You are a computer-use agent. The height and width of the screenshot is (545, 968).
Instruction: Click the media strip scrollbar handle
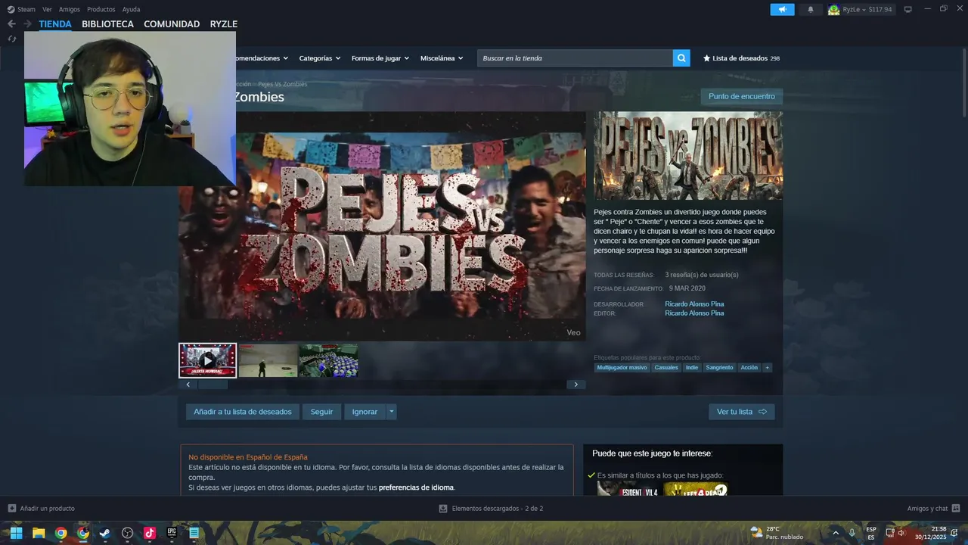[213, 385]
